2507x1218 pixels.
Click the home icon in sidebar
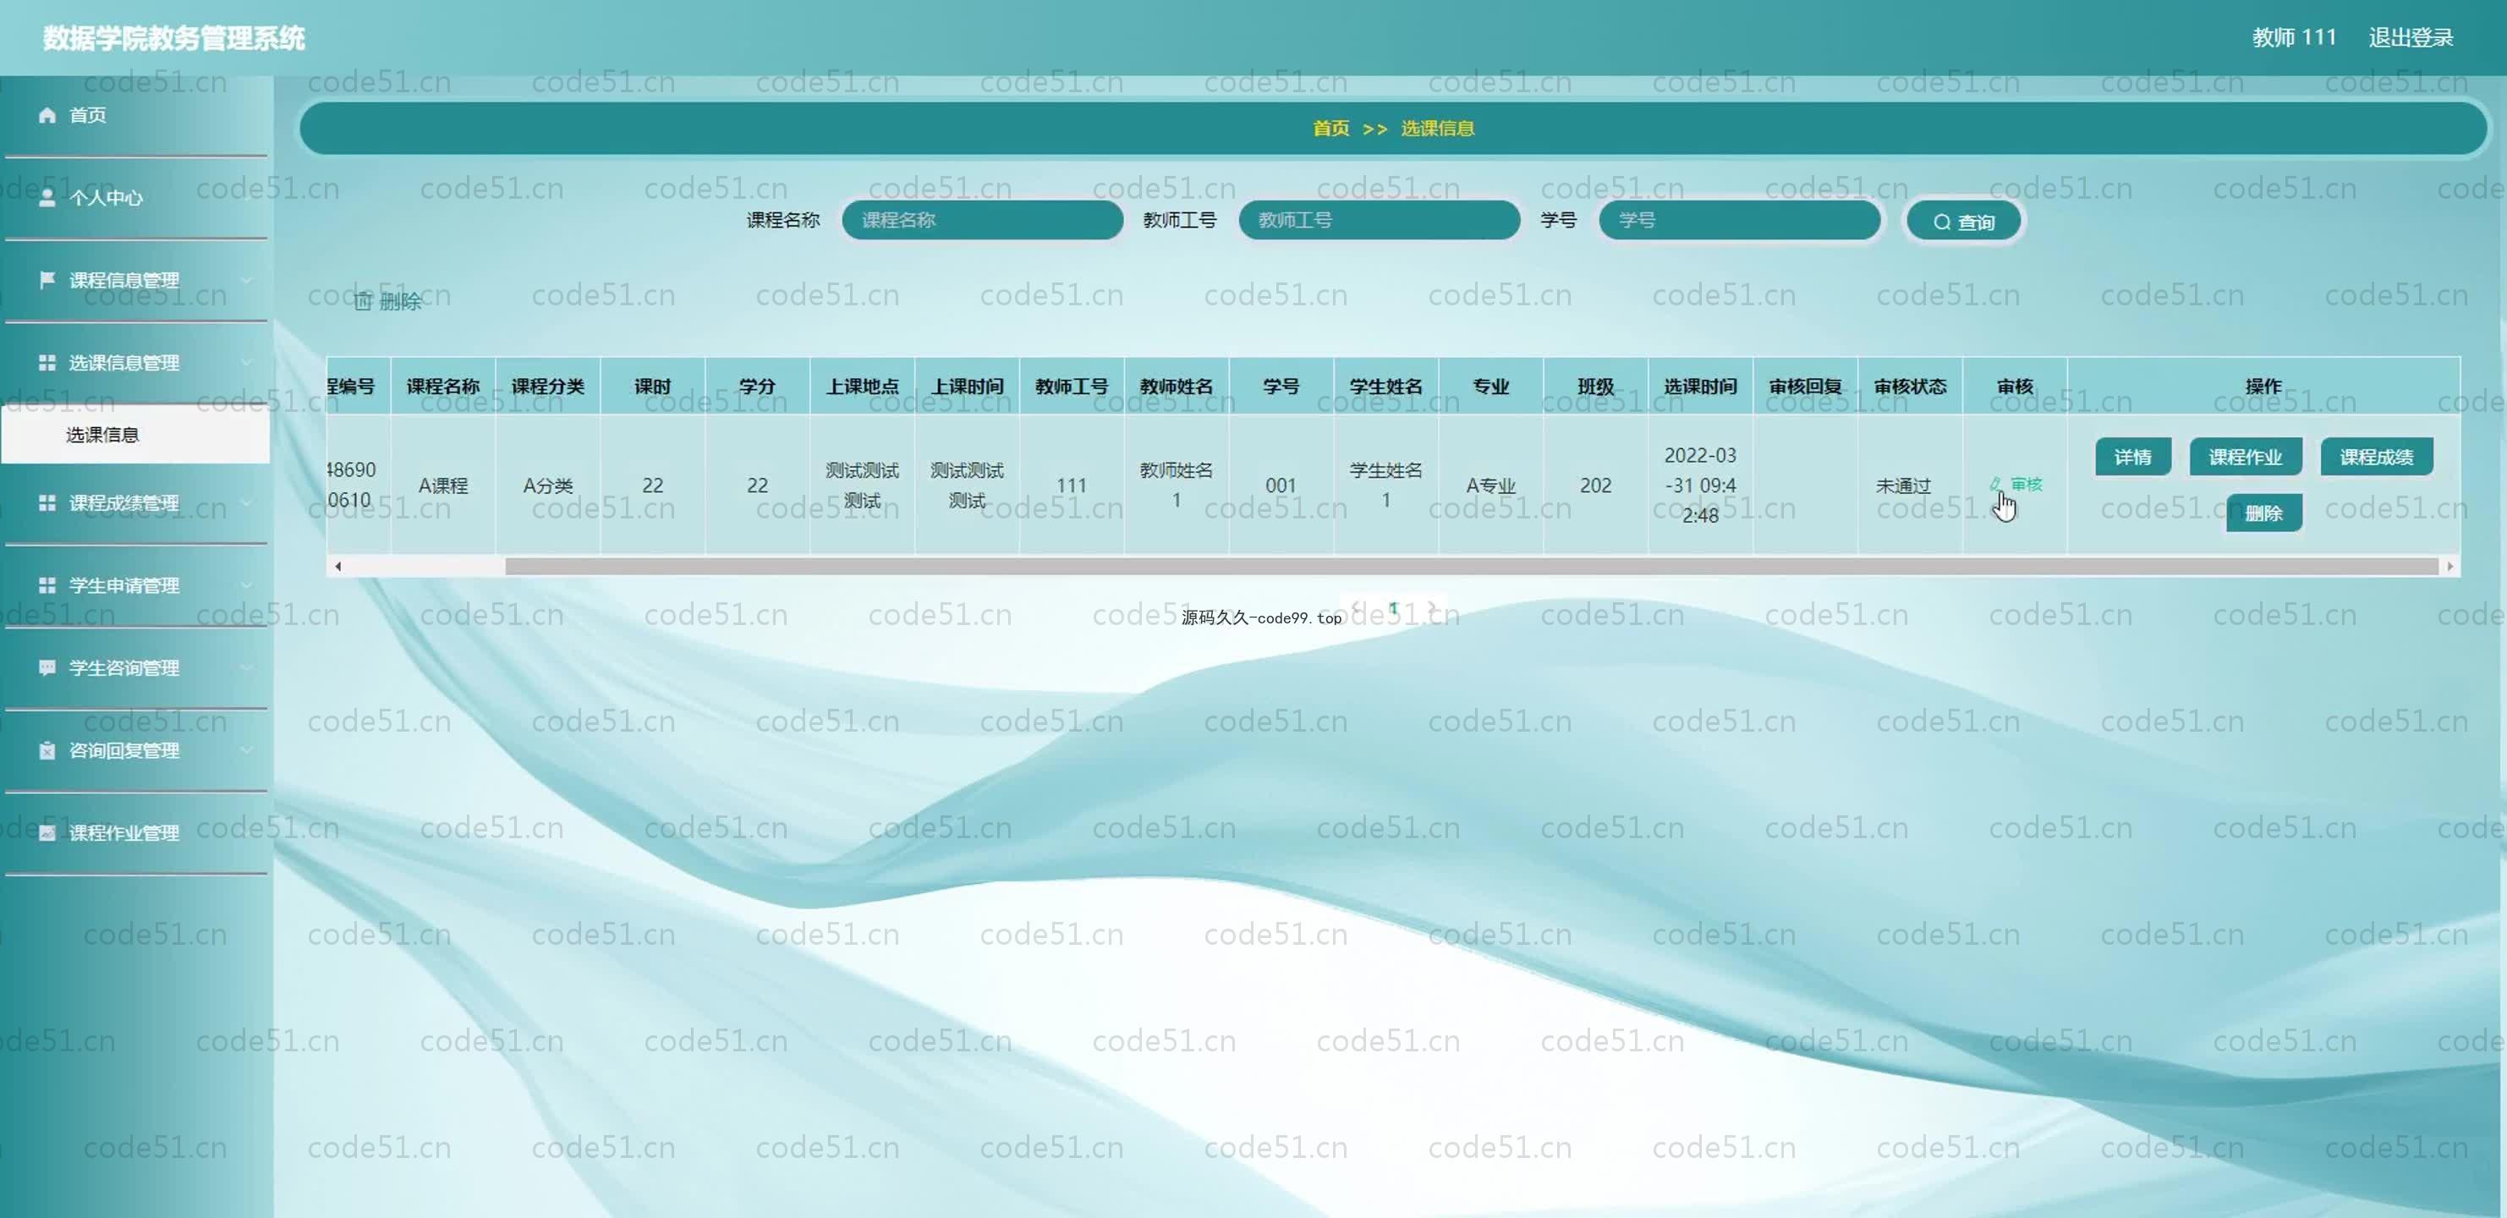[47, 115]
